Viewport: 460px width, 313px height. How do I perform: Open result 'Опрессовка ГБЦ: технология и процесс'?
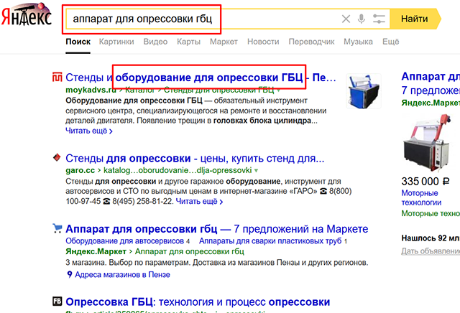pyautogui.click(x=198, y=302)
